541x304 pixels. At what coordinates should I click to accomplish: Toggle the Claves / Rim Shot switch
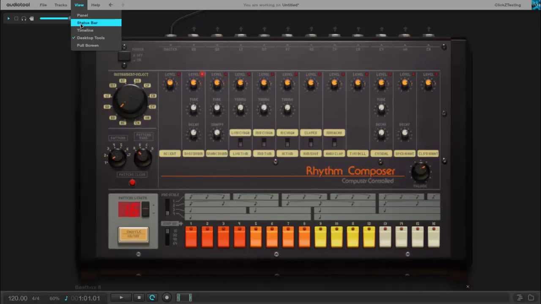click(x=311, y=143)
